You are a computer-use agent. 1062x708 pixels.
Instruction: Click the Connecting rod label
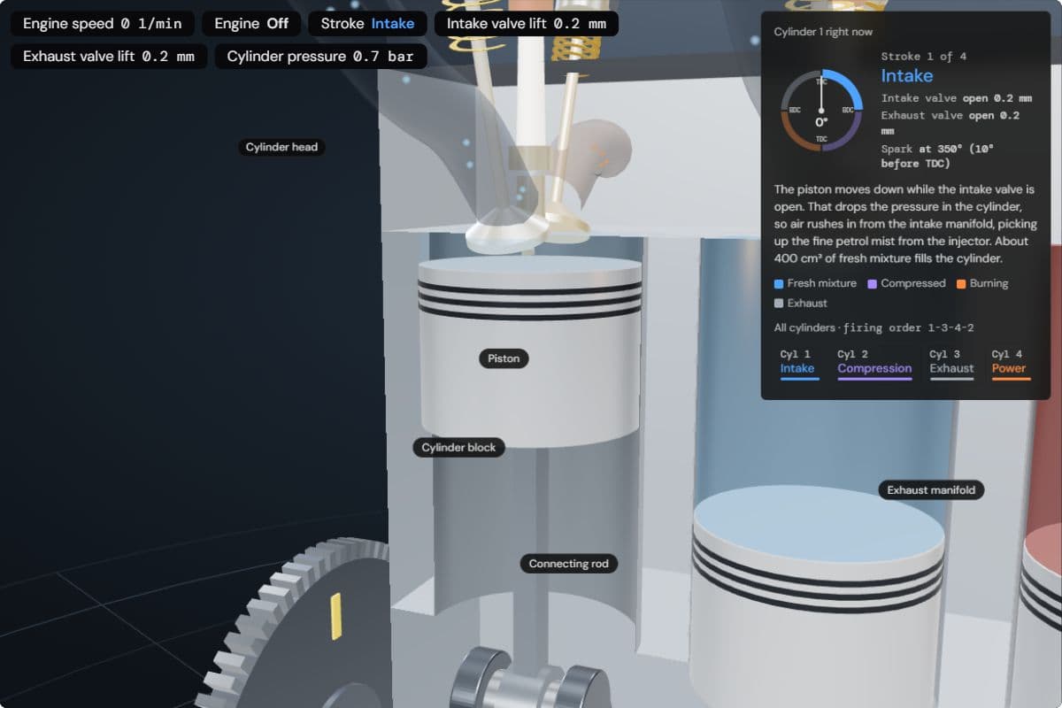[x=568, y=564]
